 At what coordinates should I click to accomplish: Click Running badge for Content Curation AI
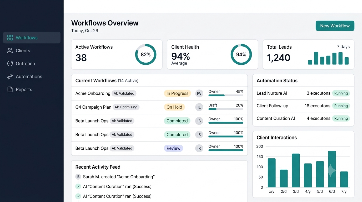click(x=341, y=118)
